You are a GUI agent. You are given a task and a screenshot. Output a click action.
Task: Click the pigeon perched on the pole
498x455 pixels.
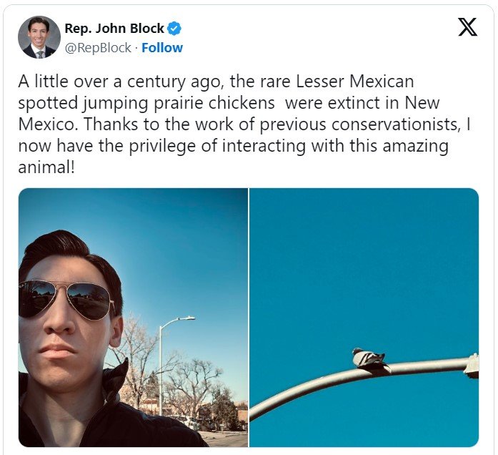370,358
